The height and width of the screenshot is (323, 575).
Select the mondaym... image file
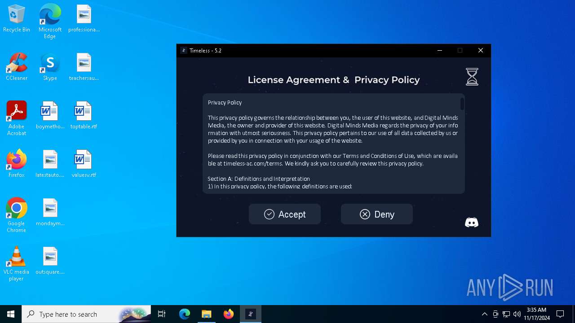click(50, 212)
